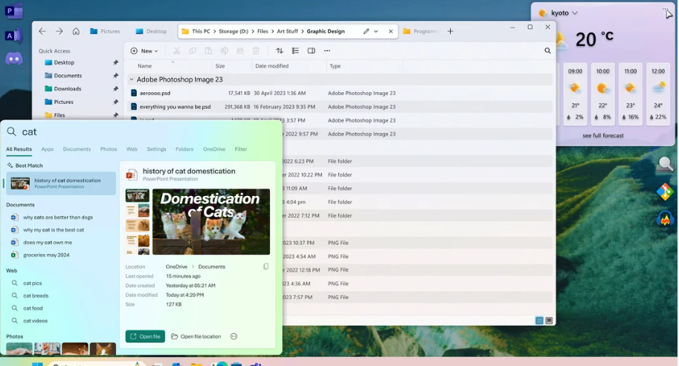Screen dimensions: 679x366
Task: Open the Access desktop shortcut
Action: click(x=13, y=36)
